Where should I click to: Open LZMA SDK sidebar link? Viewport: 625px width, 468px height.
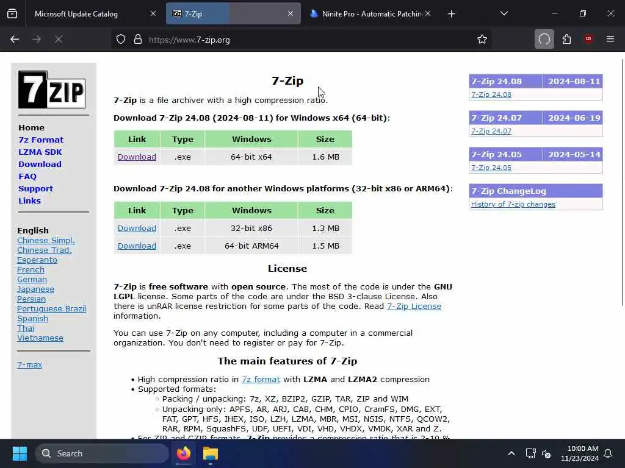(x=40, y=152)
